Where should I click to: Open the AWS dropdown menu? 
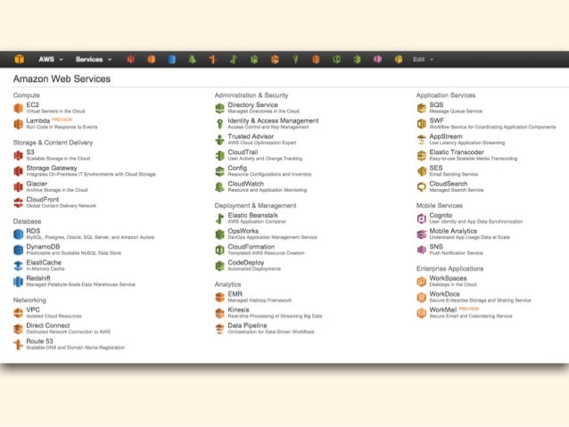[x=51, y=59]
